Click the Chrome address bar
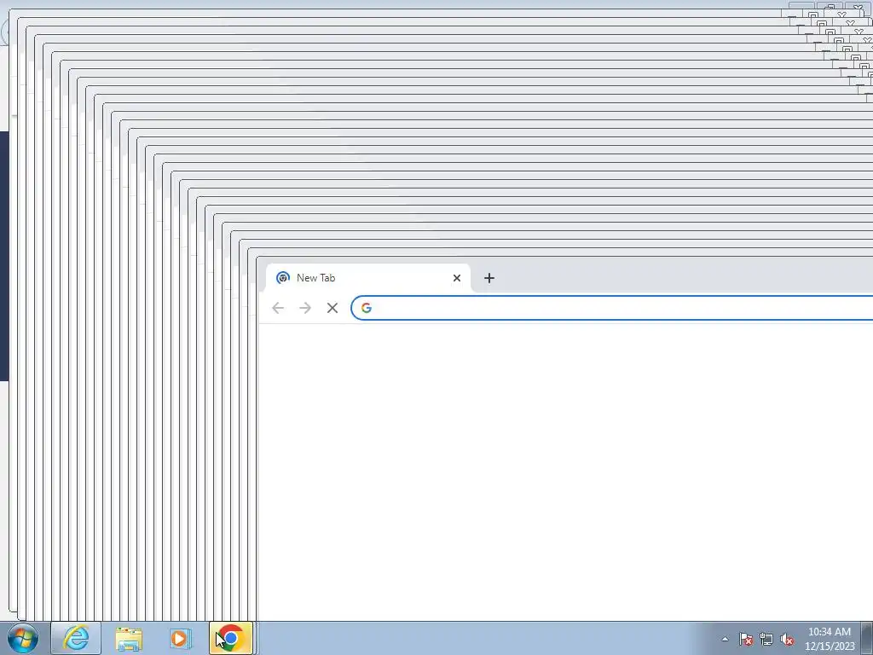 pos(612,308)
